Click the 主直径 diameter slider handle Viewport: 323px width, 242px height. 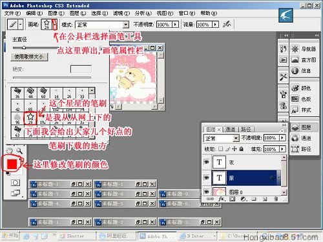pos(24,48)
